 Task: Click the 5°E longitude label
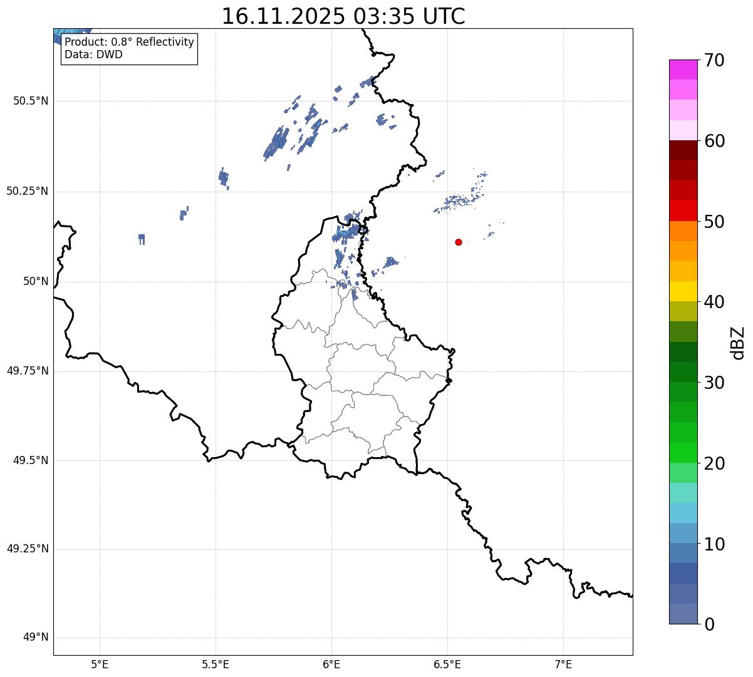pos(100,664)
